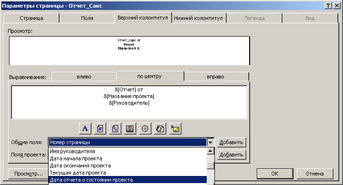Choose Дата отчета о состоянии проекта
The image size is (343, 185).
pos(128,180)
